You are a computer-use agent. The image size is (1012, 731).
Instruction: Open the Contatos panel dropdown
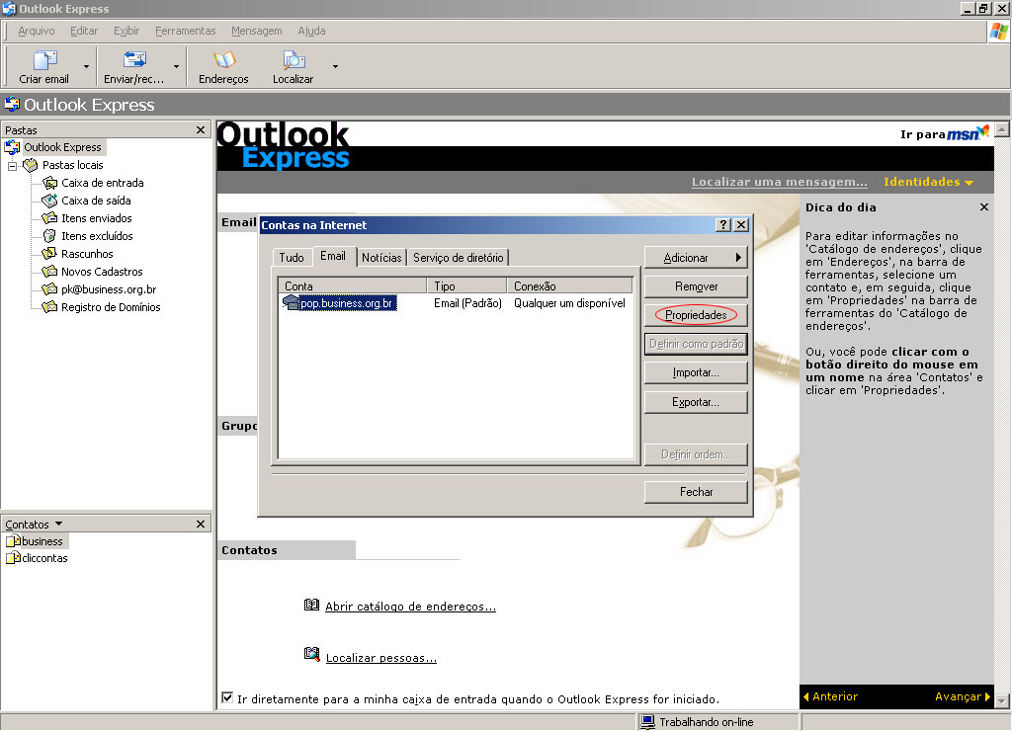(58, 525)
